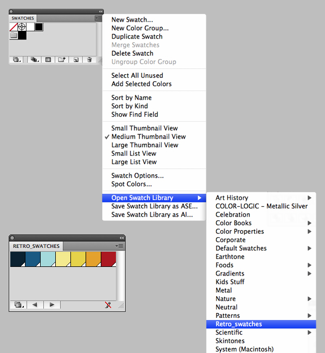
Task: Expand Art History submenu
Action: [x=261, y=198]
